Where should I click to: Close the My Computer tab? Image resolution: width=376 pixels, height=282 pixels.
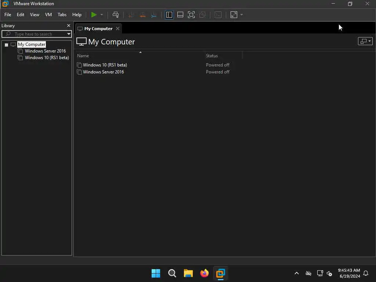(x=117, y=29)
